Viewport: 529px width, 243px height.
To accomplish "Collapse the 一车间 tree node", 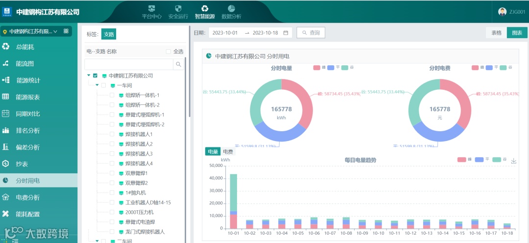I will click(97, 85).
